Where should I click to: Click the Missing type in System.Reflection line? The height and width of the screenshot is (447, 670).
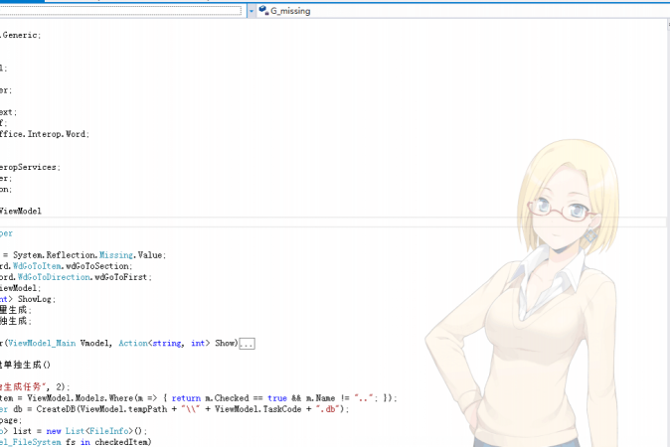[116, 255]
